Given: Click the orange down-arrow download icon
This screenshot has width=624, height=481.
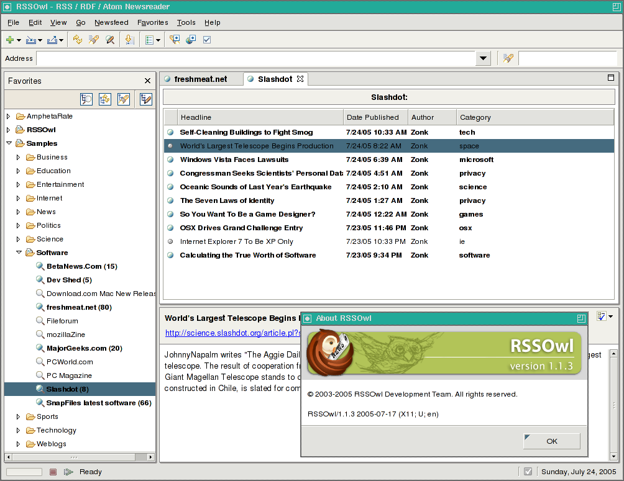Looking at the screenshot, I should [129, 39].
